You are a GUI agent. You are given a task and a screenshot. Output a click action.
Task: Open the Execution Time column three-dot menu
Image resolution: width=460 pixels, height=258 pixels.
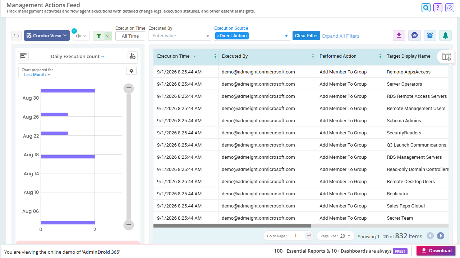pos(215,56)
